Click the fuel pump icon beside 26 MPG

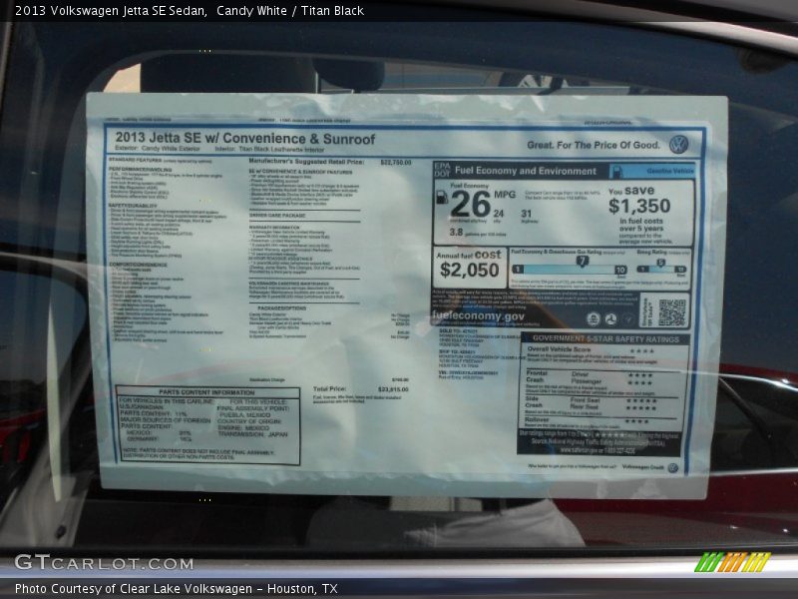click(x=442, y=197)
